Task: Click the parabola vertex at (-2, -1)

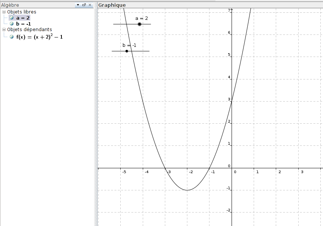Action: coord(187,190)
